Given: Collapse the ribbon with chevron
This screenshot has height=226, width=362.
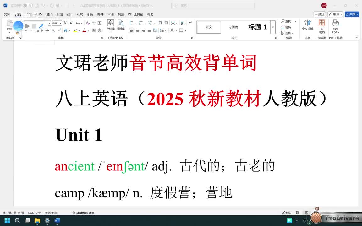Looking at the screenshot, I should 357,37.
